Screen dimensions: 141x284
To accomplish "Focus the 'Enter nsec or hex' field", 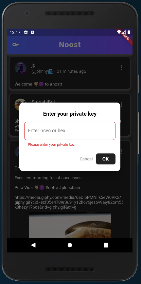I will pos(70,131).
